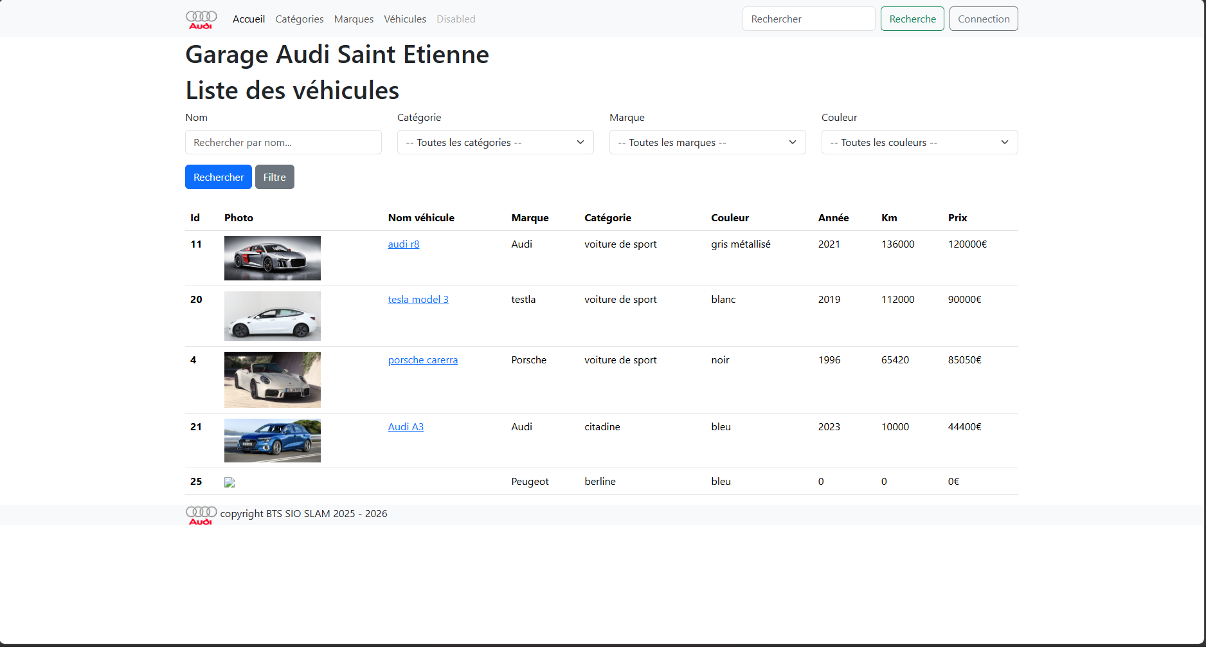Click the Prix column header
The image size is (1206, 647).
(x=957, y=218)
